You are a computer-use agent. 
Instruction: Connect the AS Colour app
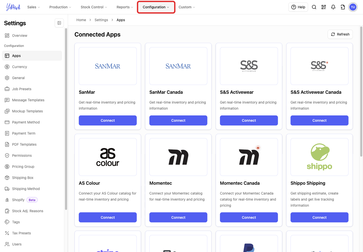[108, 217]
